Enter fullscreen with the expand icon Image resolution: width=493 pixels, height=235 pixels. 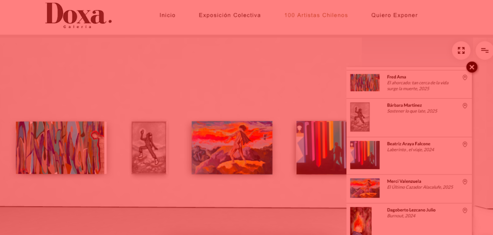[461, 50]
